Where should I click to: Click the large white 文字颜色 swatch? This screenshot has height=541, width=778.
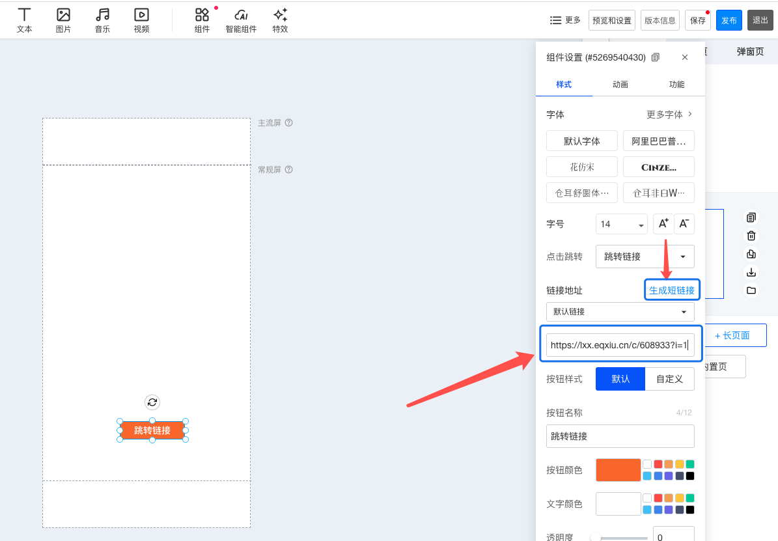[618, 504]
